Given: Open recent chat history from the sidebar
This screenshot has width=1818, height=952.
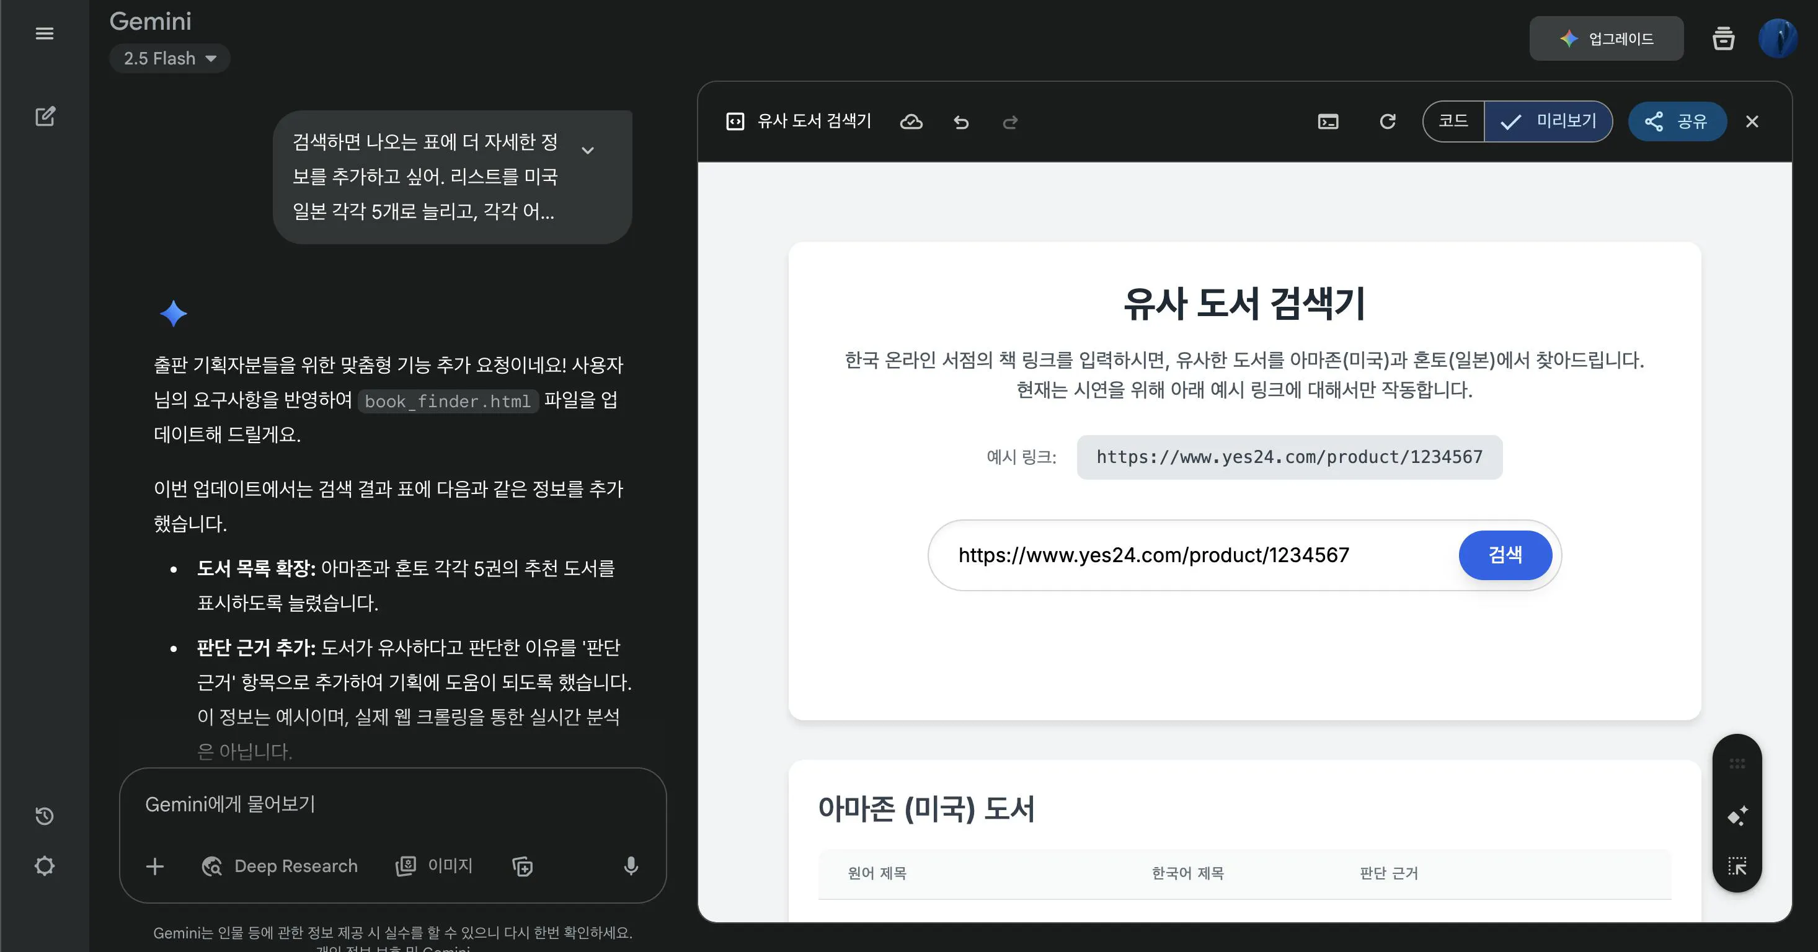Looking at the screenshot, I should (x=45, y=816).
